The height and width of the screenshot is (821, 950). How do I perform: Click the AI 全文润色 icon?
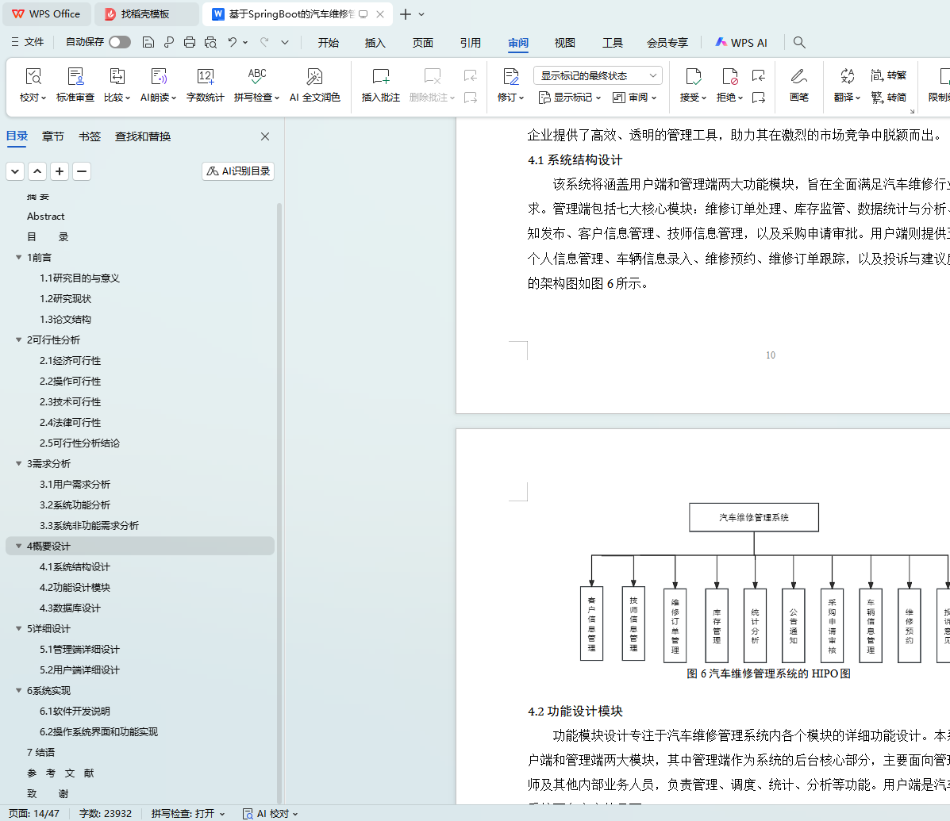[314, 77]
